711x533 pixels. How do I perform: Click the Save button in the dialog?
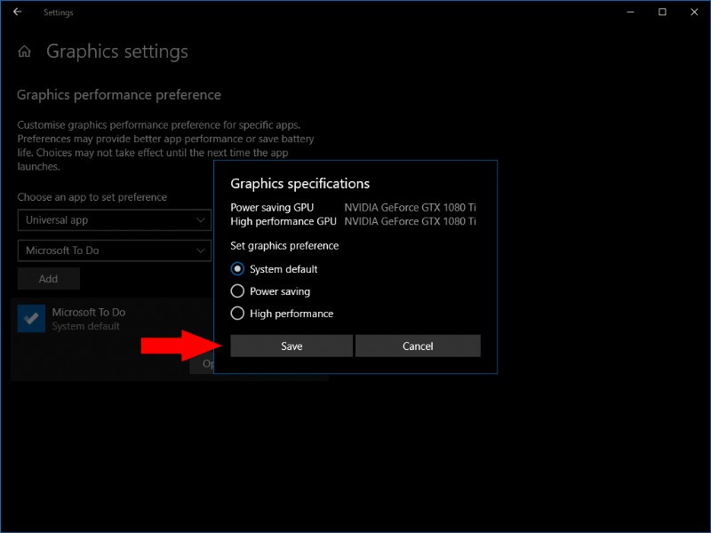point(291,346)
